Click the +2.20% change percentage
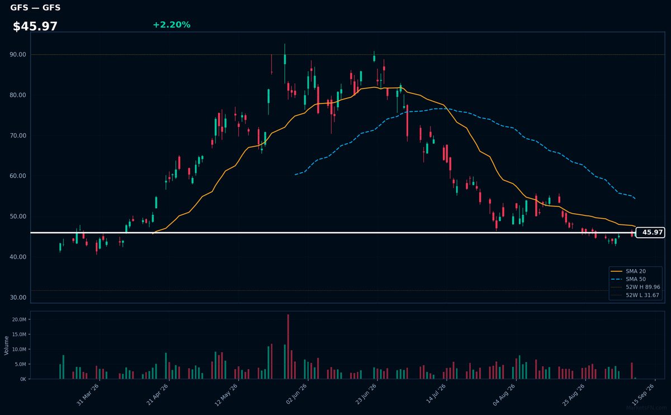 (x=171, y=25)
